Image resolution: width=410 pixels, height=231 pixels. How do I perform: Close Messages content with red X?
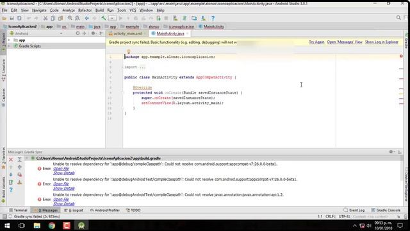(x=11, y=160)
